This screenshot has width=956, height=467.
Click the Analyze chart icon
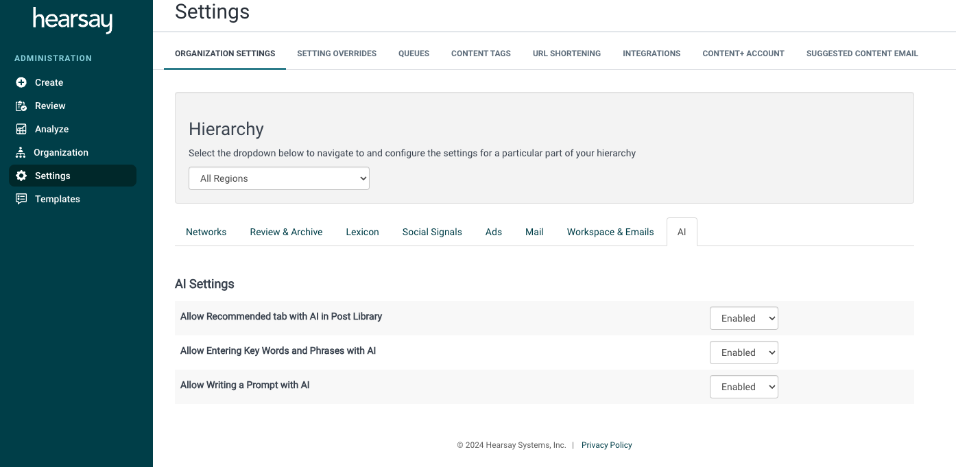(x=21, y=129)
